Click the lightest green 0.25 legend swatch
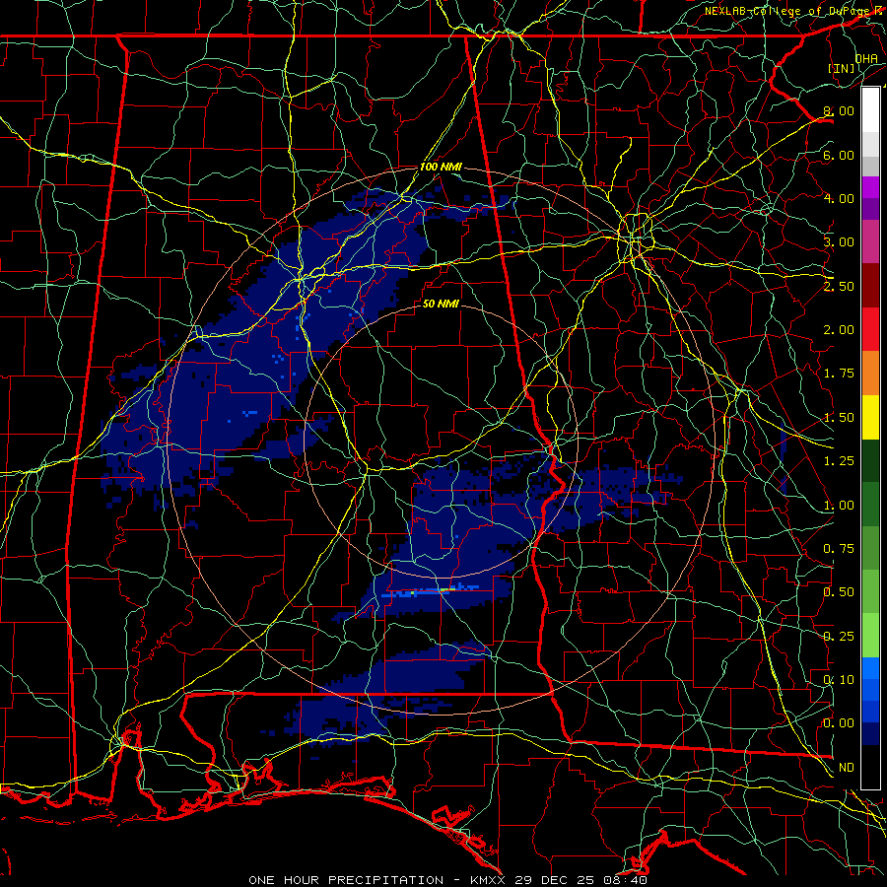This screenshot has width=887, height=887. (870, 636)
